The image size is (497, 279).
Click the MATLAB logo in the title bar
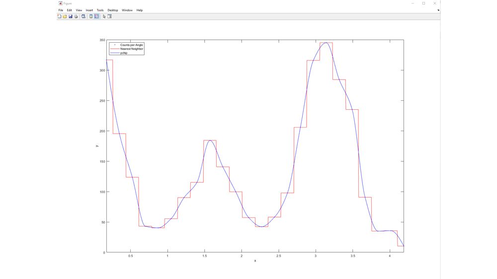click(x=60, y=3)
